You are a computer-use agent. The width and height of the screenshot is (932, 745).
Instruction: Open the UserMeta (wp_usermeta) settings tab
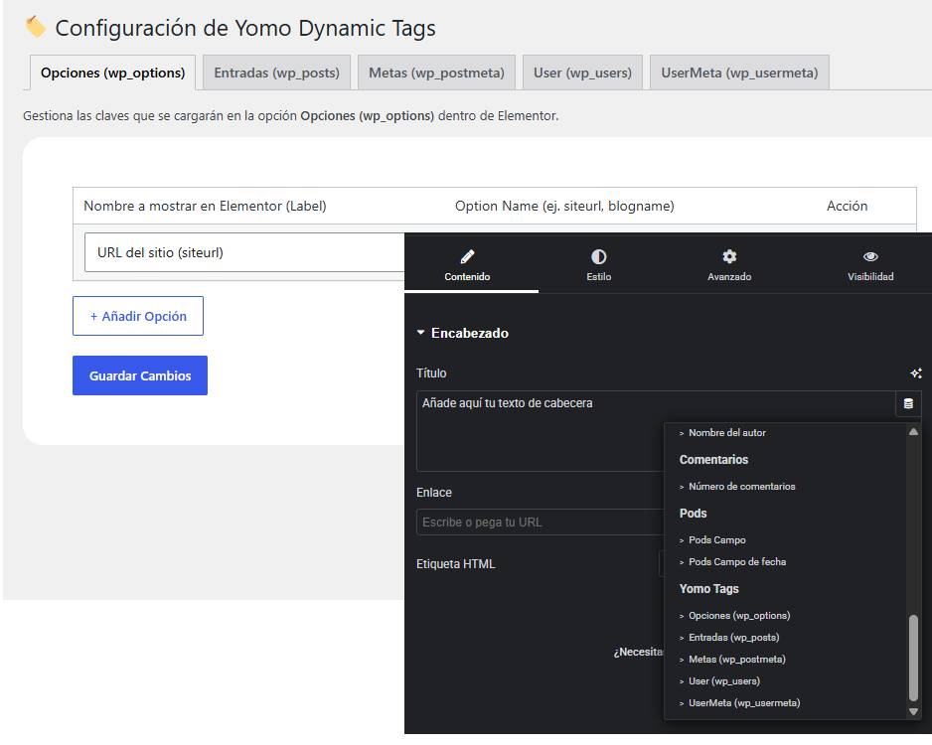(x=739, y=73)
